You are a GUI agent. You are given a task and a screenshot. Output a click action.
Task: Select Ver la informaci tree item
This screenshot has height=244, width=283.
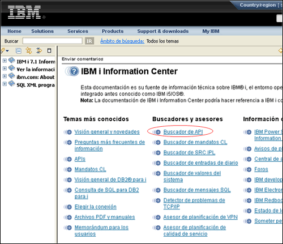pyautogui.click(x=36, y=70)
